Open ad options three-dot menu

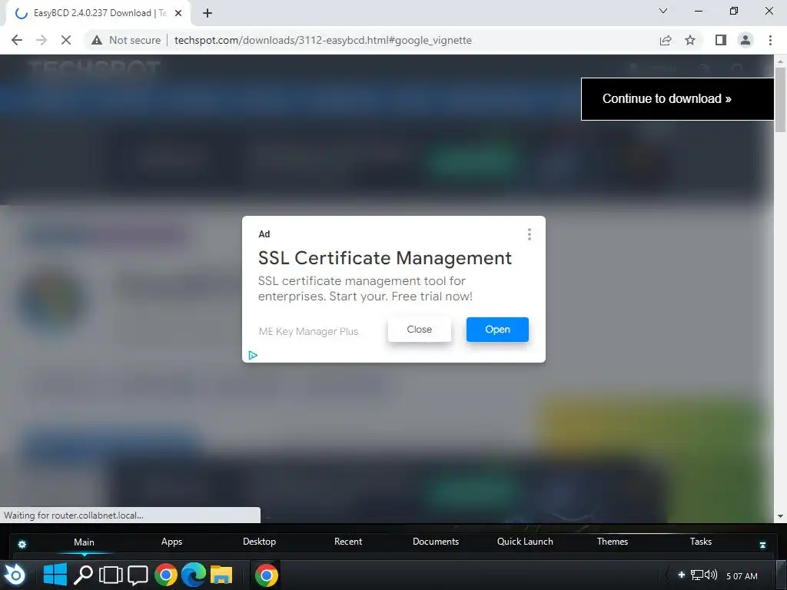click(x=529, y=234)
